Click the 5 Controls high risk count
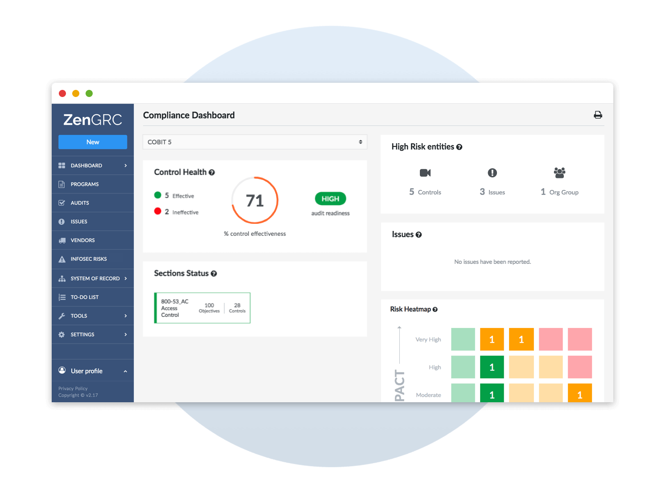 click(x=425, y=192)
